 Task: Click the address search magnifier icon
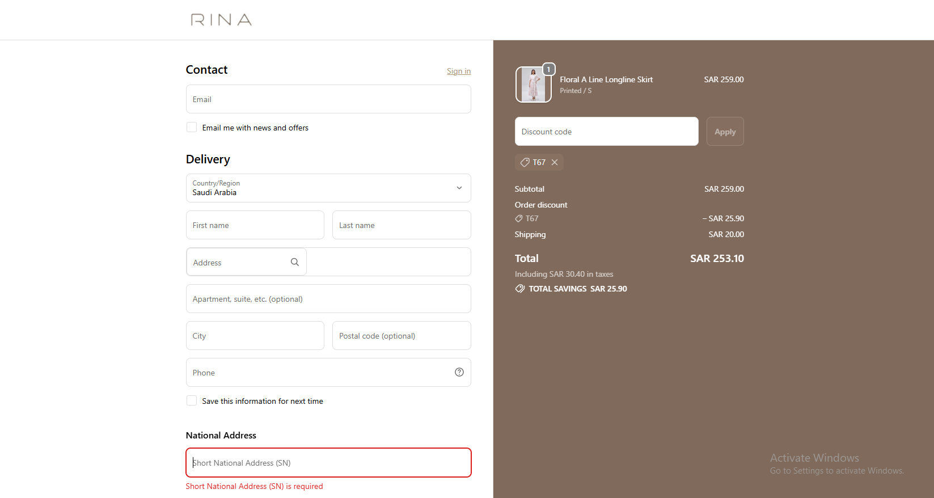[x=295, y=262]
